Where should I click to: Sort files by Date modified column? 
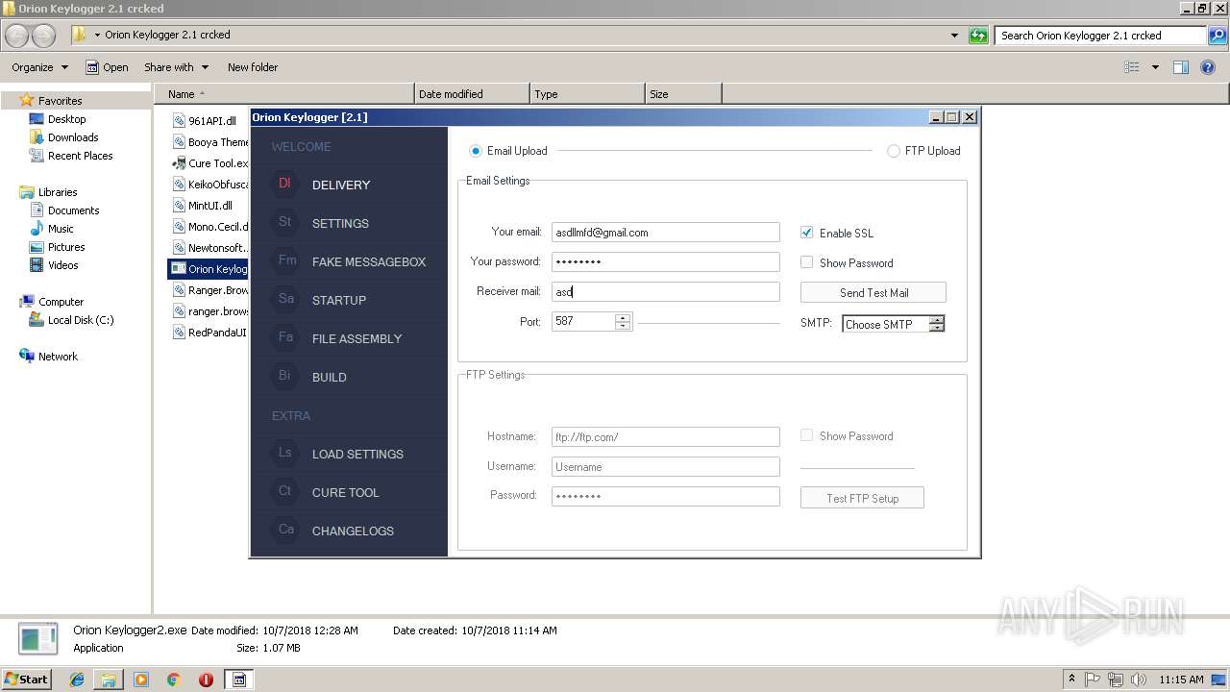(472, 94)
